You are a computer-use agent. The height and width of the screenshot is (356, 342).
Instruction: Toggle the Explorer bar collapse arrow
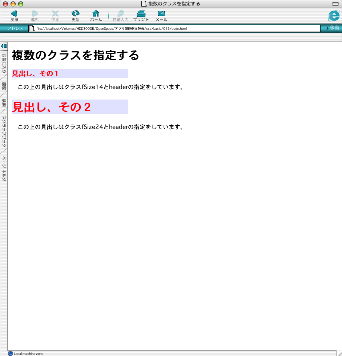pyautogui.click(x=4, y=46)
